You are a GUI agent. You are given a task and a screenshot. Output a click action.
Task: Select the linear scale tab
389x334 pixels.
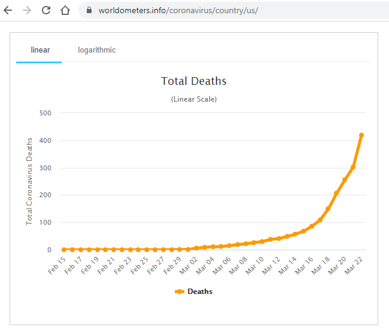(x=39, y=50)
